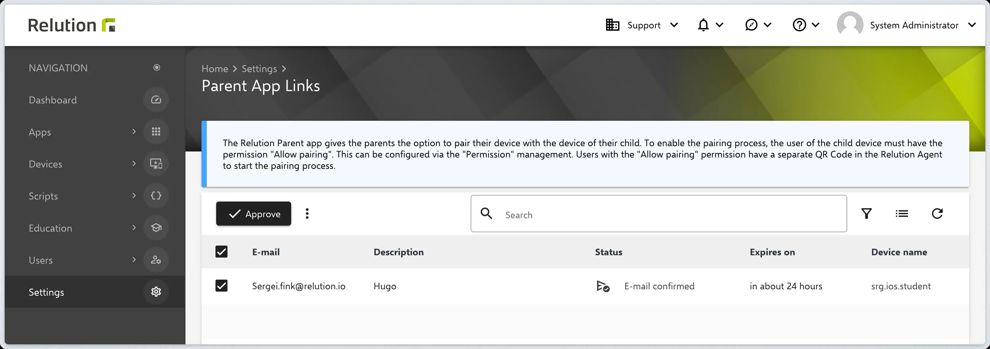Viewport: 990px width, 349px height.
Task: Click the refresh icon in the toolbar
Action: 937,214
